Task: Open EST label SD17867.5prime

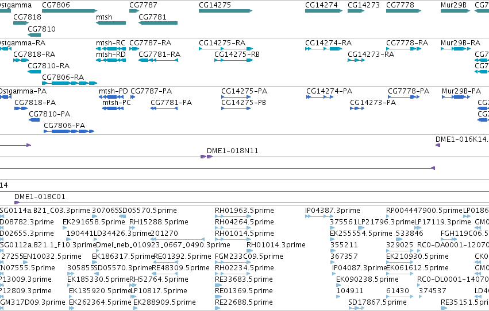Action: coord(378,302)
